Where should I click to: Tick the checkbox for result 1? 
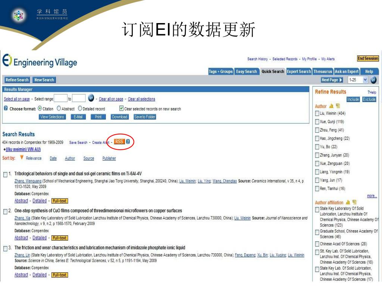5,175
